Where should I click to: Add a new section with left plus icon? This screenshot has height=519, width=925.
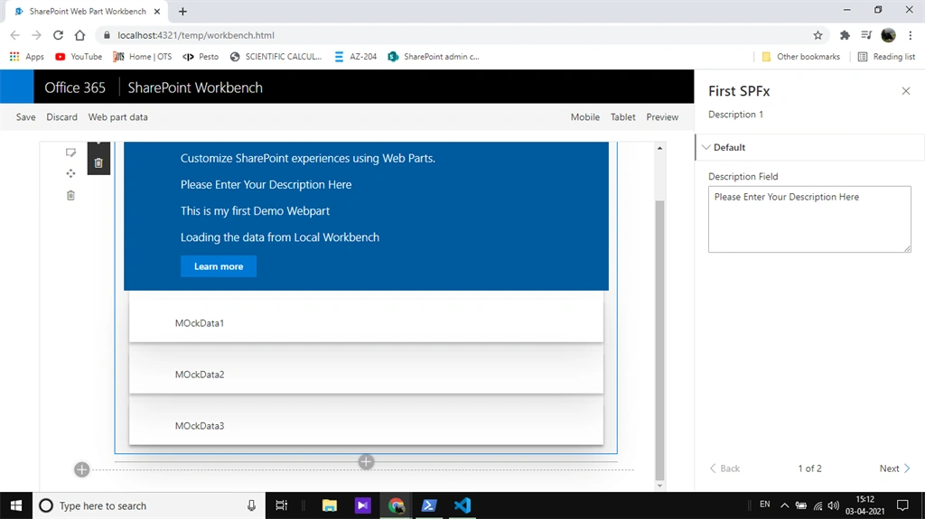point(82,469)
